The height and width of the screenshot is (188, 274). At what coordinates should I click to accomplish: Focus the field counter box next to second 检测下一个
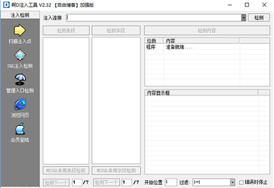tap(127, 183)
